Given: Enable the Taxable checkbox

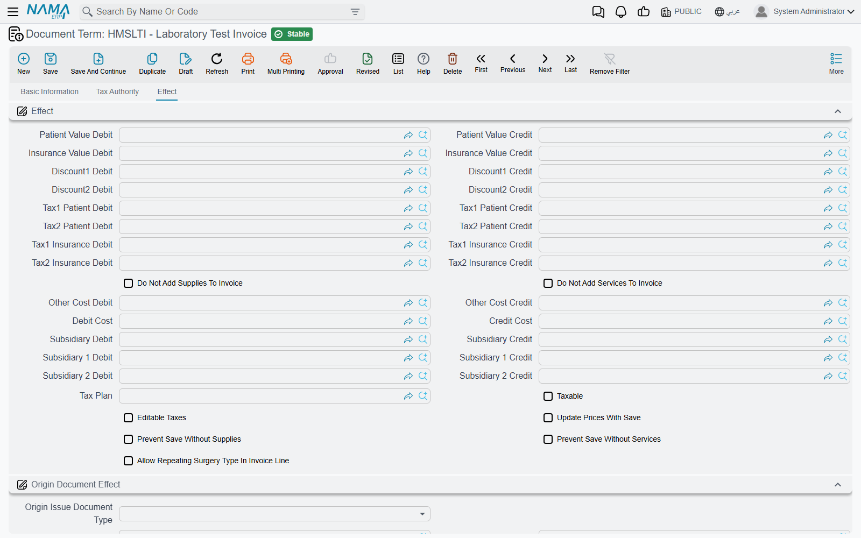Looking at the screenshot, I should point(548,396).
